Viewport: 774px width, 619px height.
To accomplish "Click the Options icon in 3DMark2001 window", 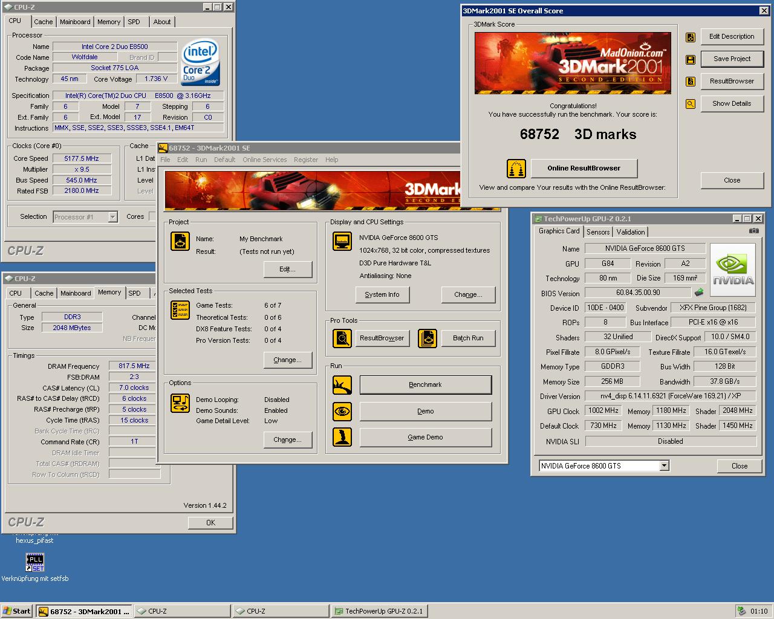I will (180, 403).
